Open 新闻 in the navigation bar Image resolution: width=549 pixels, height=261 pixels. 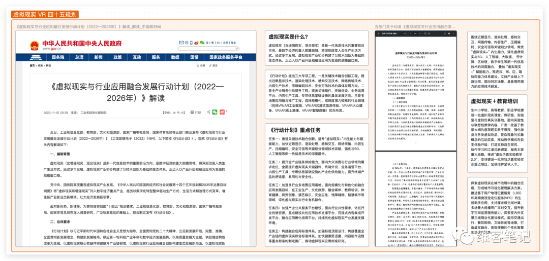point(99,57)
